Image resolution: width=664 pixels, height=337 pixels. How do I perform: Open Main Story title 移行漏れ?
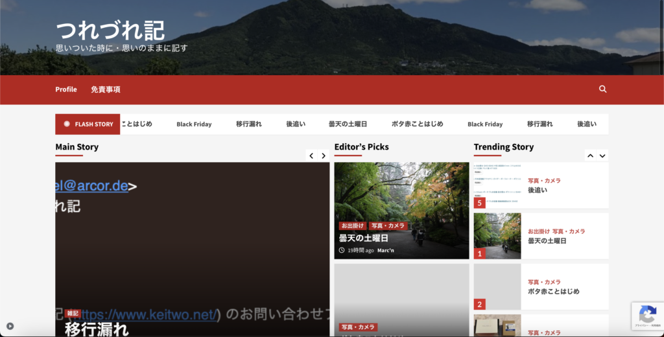coord(97,329)
